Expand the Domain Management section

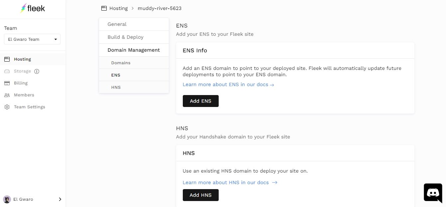coord(134,50)
